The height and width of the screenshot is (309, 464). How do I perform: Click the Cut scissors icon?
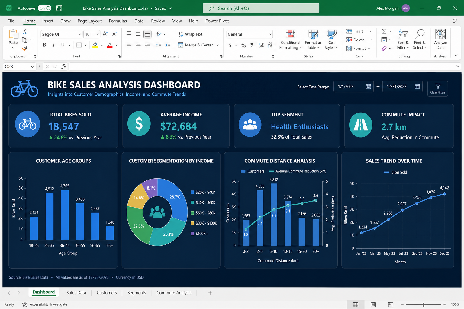pos(25,31)
